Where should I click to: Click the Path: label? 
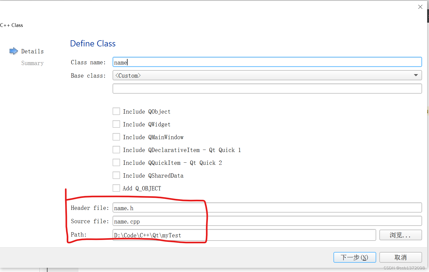[79, 235]
